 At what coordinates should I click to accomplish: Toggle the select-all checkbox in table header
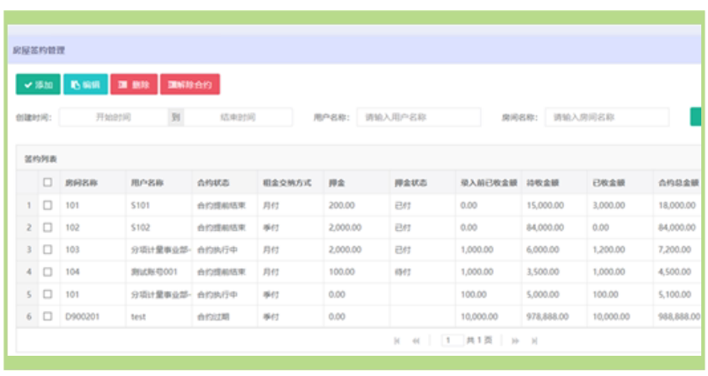47,182
